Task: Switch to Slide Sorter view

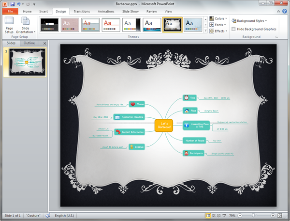Action: coord(214,215)
